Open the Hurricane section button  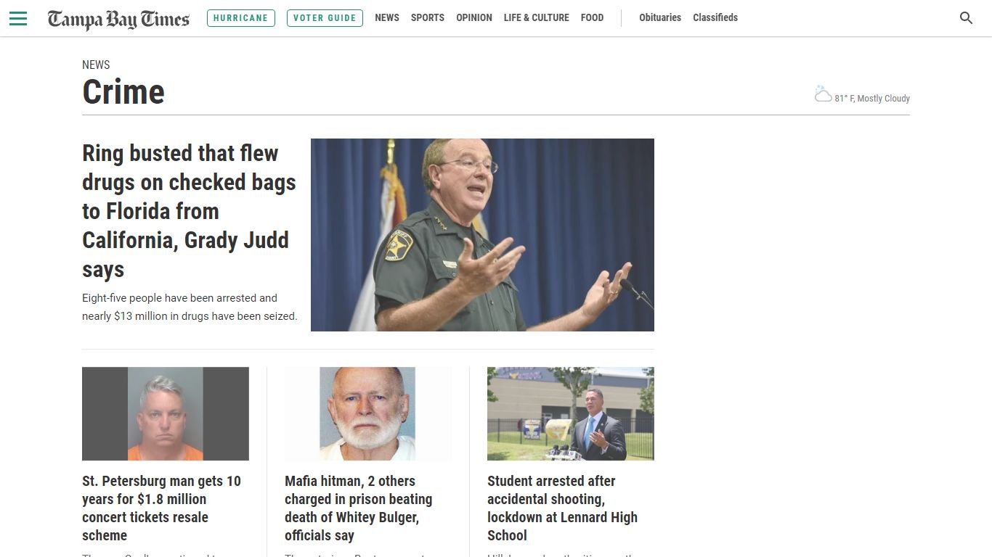[x=241, y=18]
